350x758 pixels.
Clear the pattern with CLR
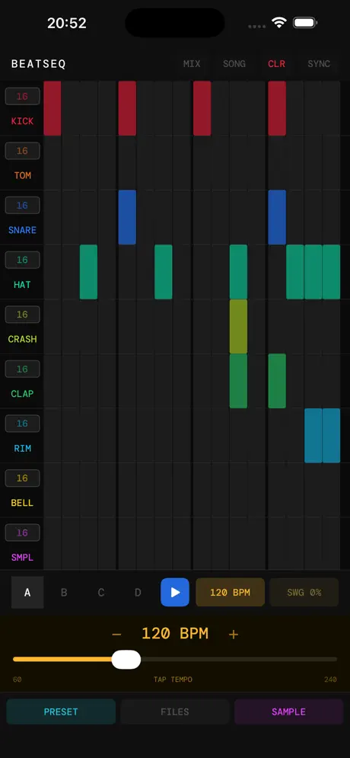(x=277, y=64)
